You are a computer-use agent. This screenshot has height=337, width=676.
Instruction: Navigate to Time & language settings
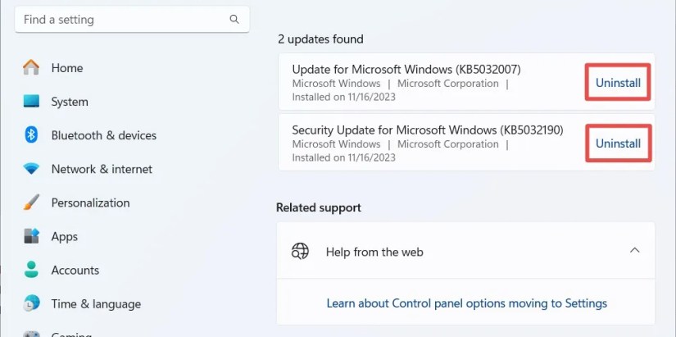tap(96, 303)
